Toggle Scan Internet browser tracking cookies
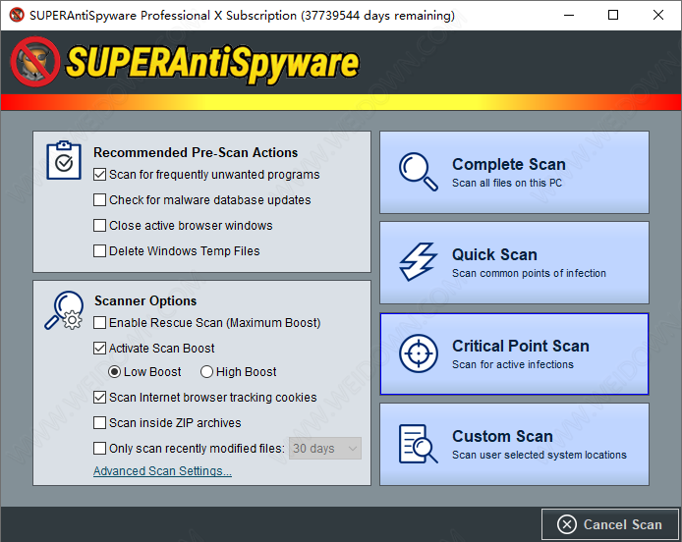This screenshot has height=542, width=682. [99, 398]
